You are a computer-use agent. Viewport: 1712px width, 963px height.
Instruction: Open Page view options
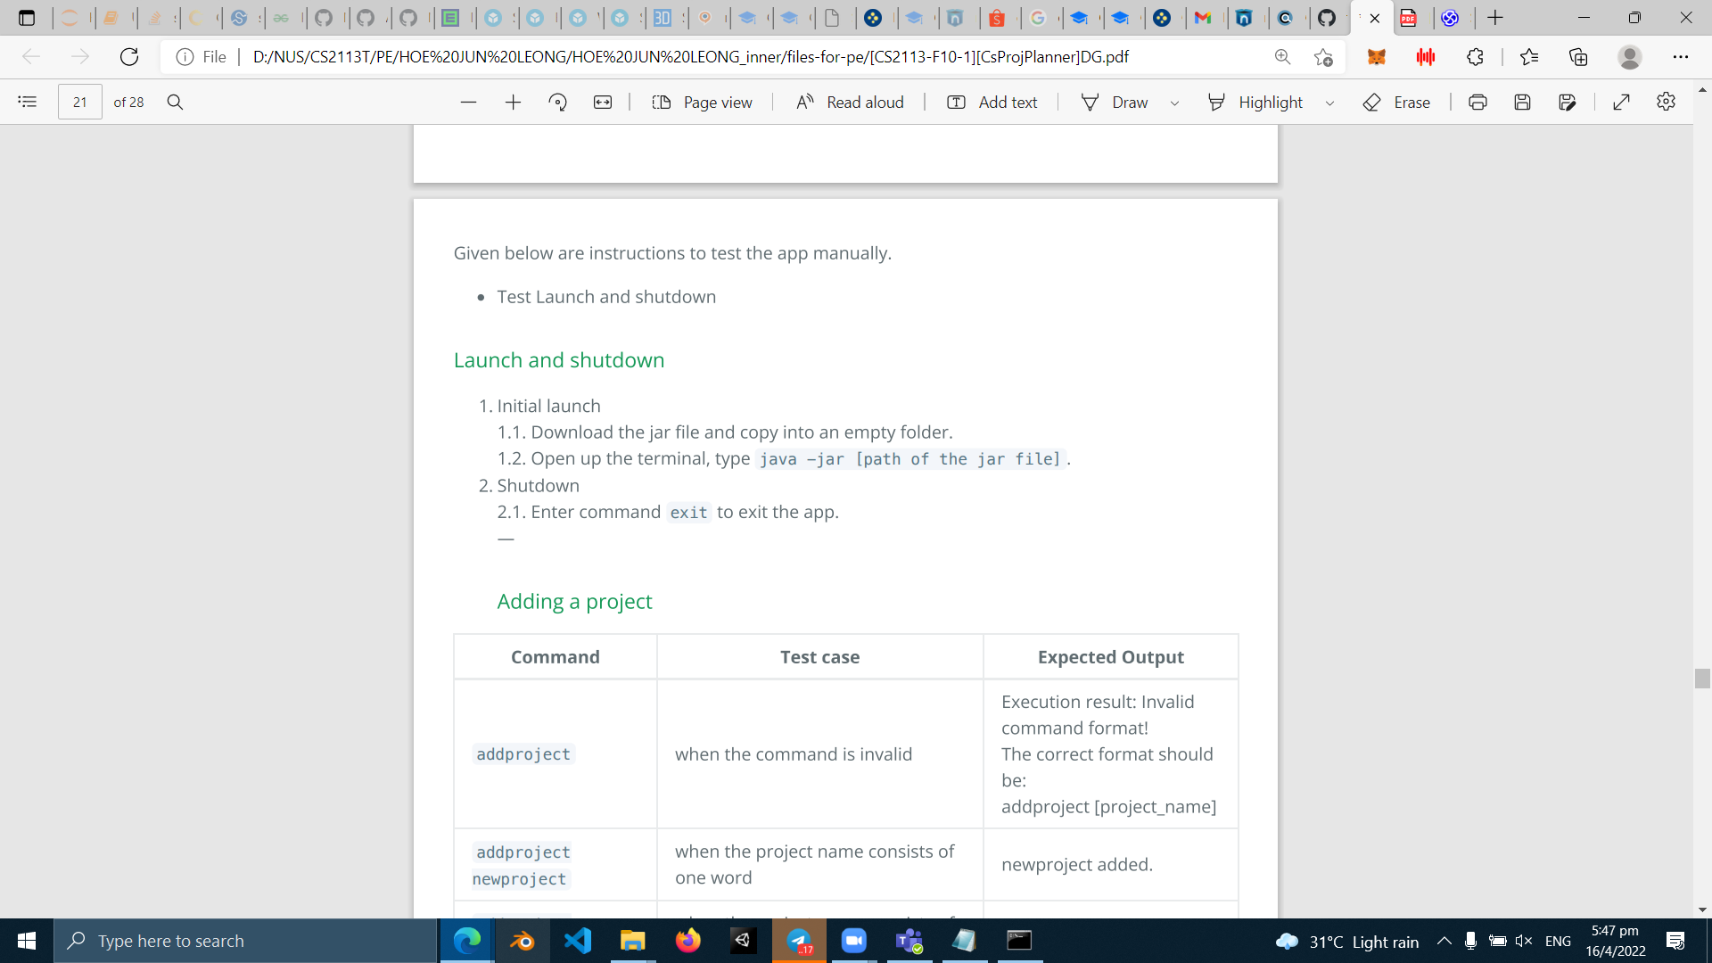(702, 103)
